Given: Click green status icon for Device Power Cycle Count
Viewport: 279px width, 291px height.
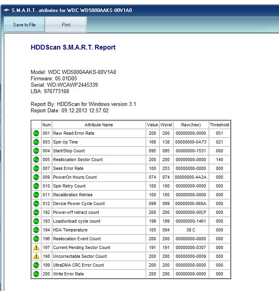Looking at the screenshot, I should coord(36,203).
